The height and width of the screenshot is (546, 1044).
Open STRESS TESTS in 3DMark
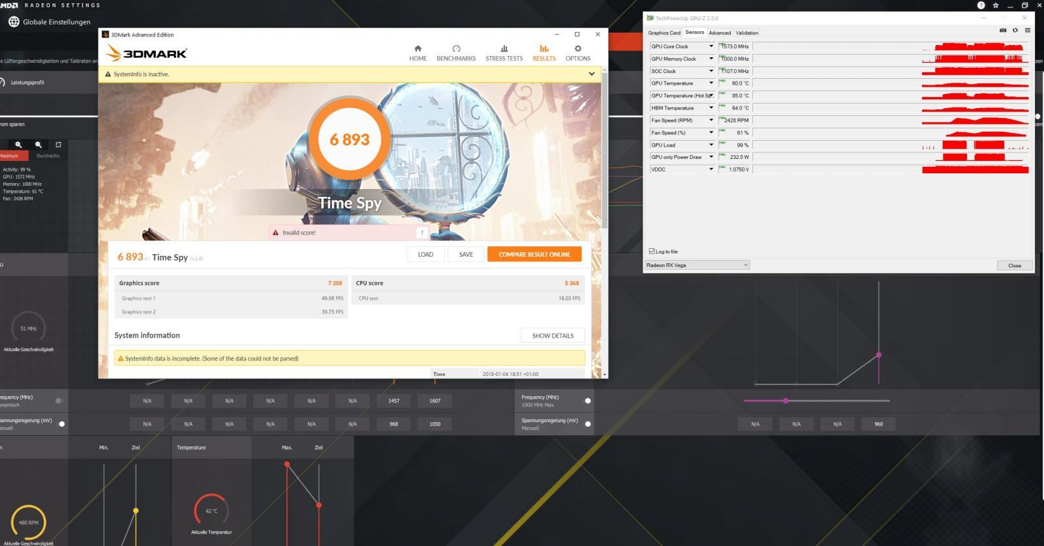pyautogui.click(x=504, y=53)
